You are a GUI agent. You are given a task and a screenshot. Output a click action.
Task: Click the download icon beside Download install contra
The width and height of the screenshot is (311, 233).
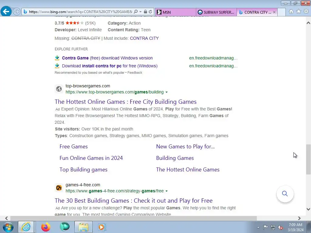57,66
